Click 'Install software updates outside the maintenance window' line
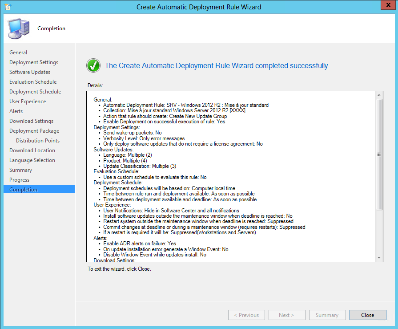Screen dimensions: 398x329 tap(198, 216)
